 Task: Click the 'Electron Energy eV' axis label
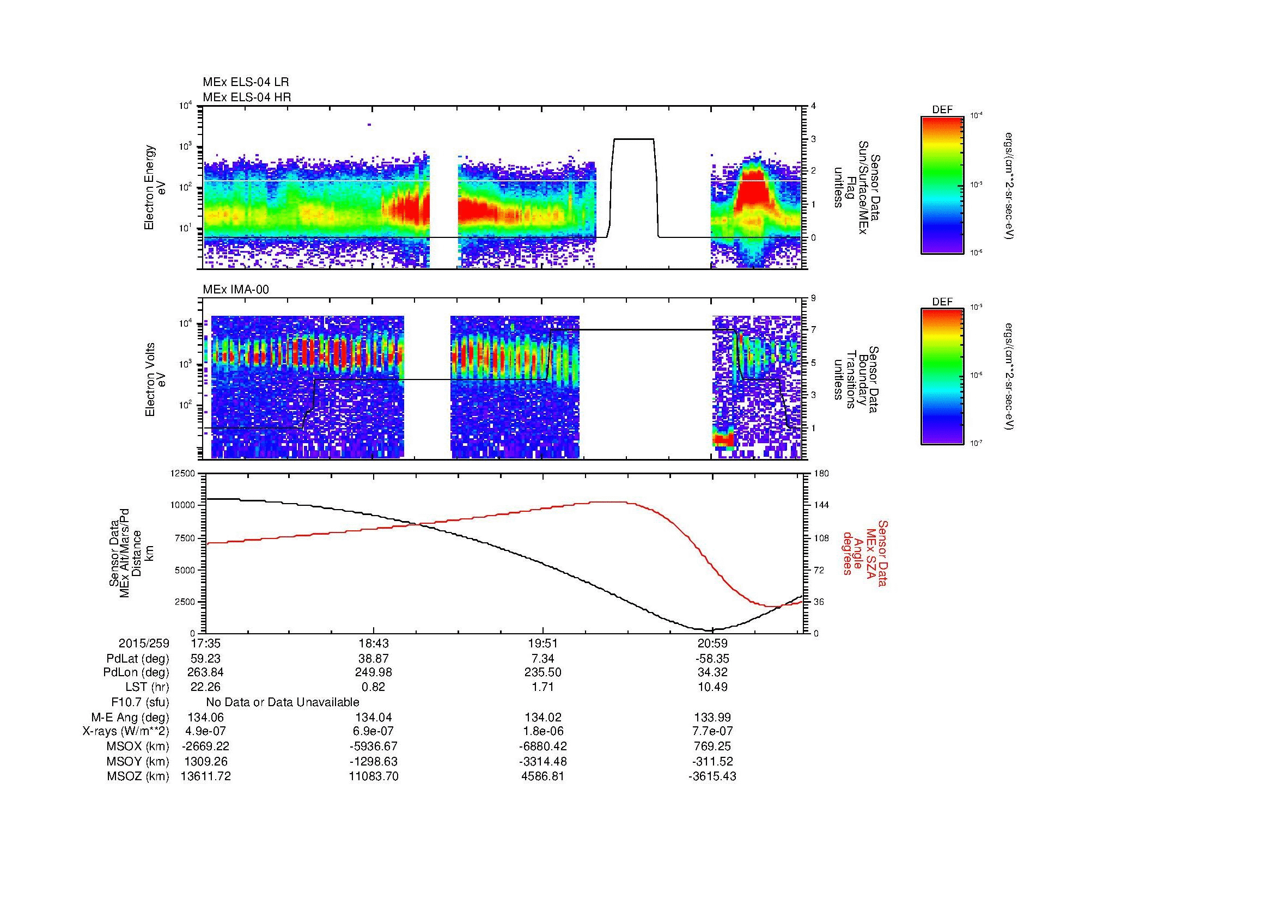pyautogui.click(x=155, y=187)
